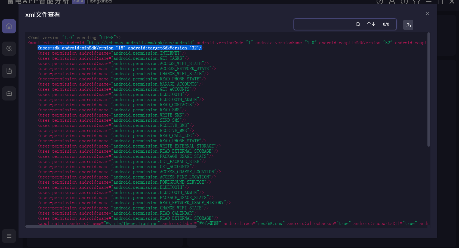This screenshot has height=248, width=459.
Task: Open the analysis chart icon in sidebar
Action: 9,49
